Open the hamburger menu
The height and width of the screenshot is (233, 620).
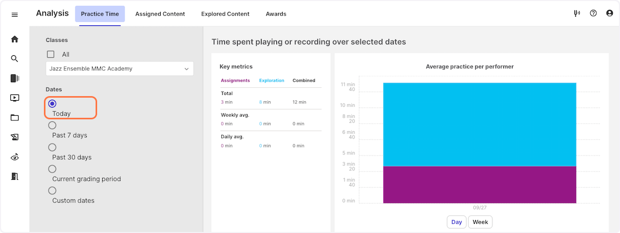coord(14,14)
